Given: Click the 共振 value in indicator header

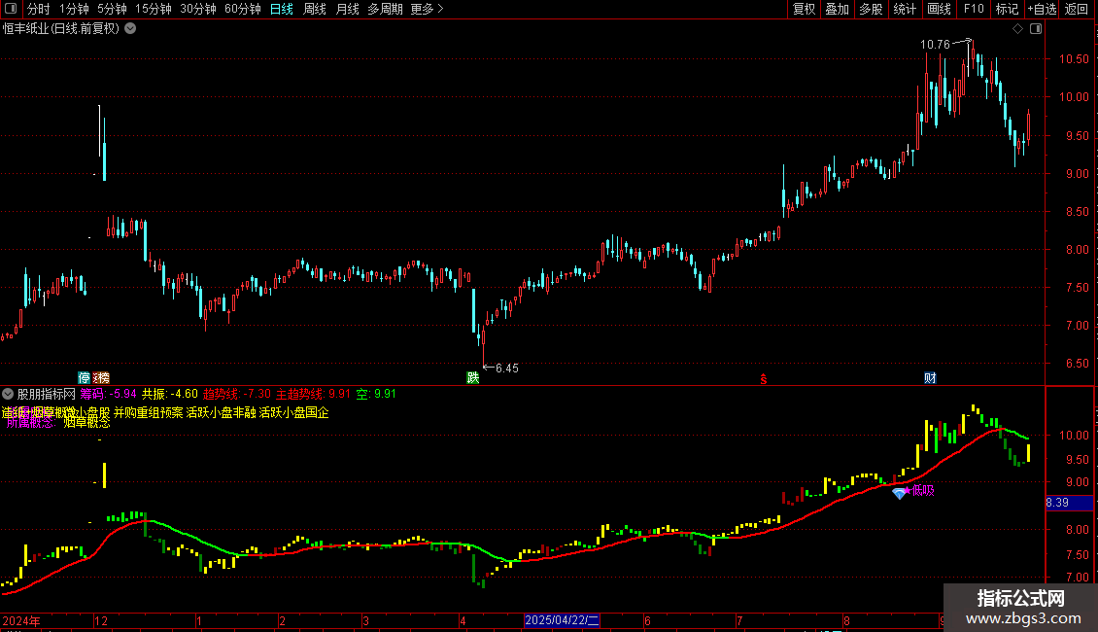Looking at the screenshot, I should tap(169, 394).
